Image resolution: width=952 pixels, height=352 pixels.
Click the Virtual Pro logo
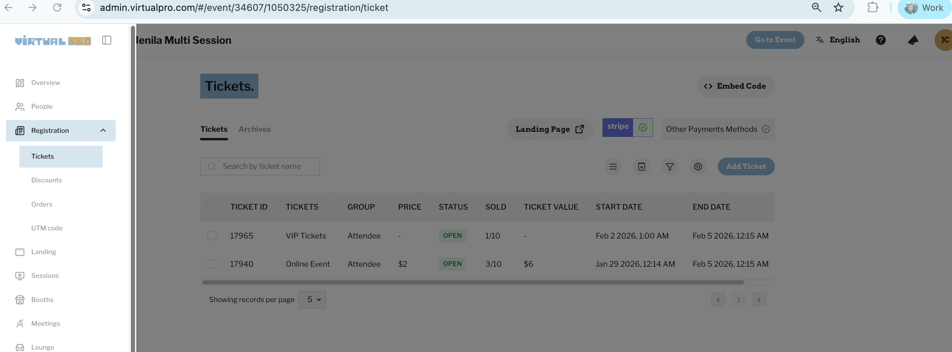(x=53, y=40)
